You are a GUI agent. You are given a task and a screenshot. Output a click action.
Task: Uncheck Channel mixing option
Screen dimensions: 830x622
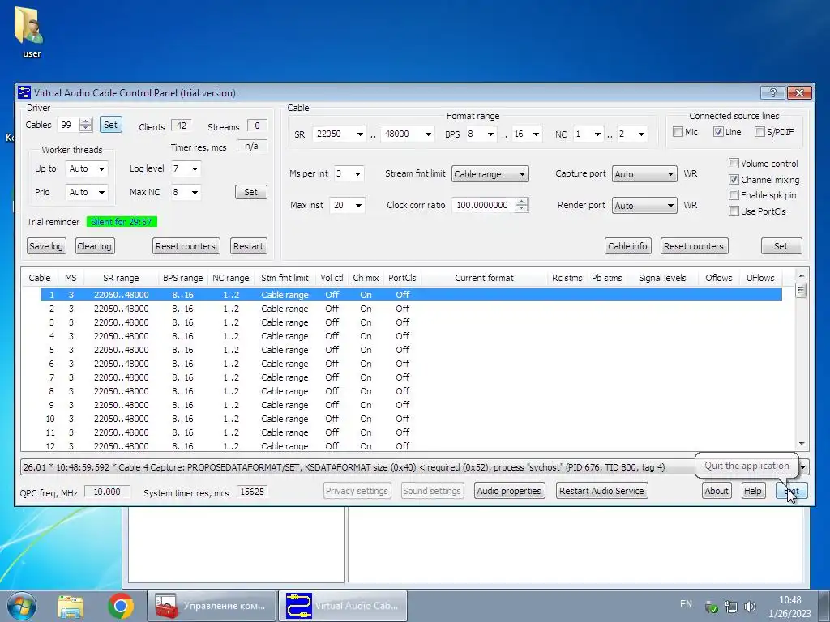pyautogui.click(x=734, y=179)
